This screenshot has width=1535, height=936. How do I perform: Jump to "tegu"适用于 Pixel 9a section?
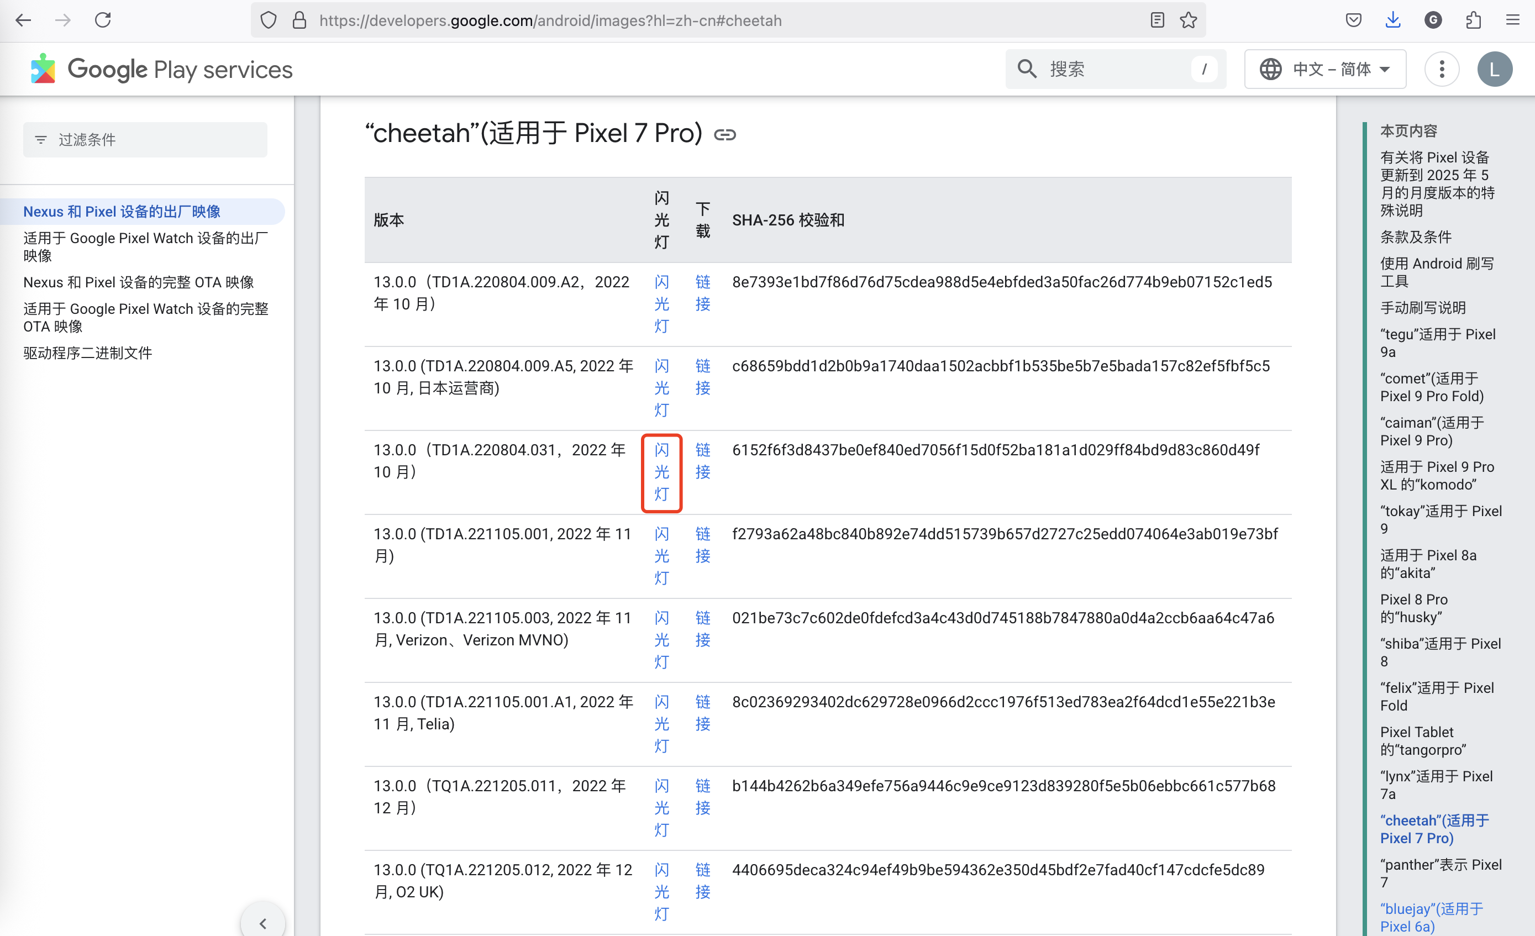(1438, 343)
